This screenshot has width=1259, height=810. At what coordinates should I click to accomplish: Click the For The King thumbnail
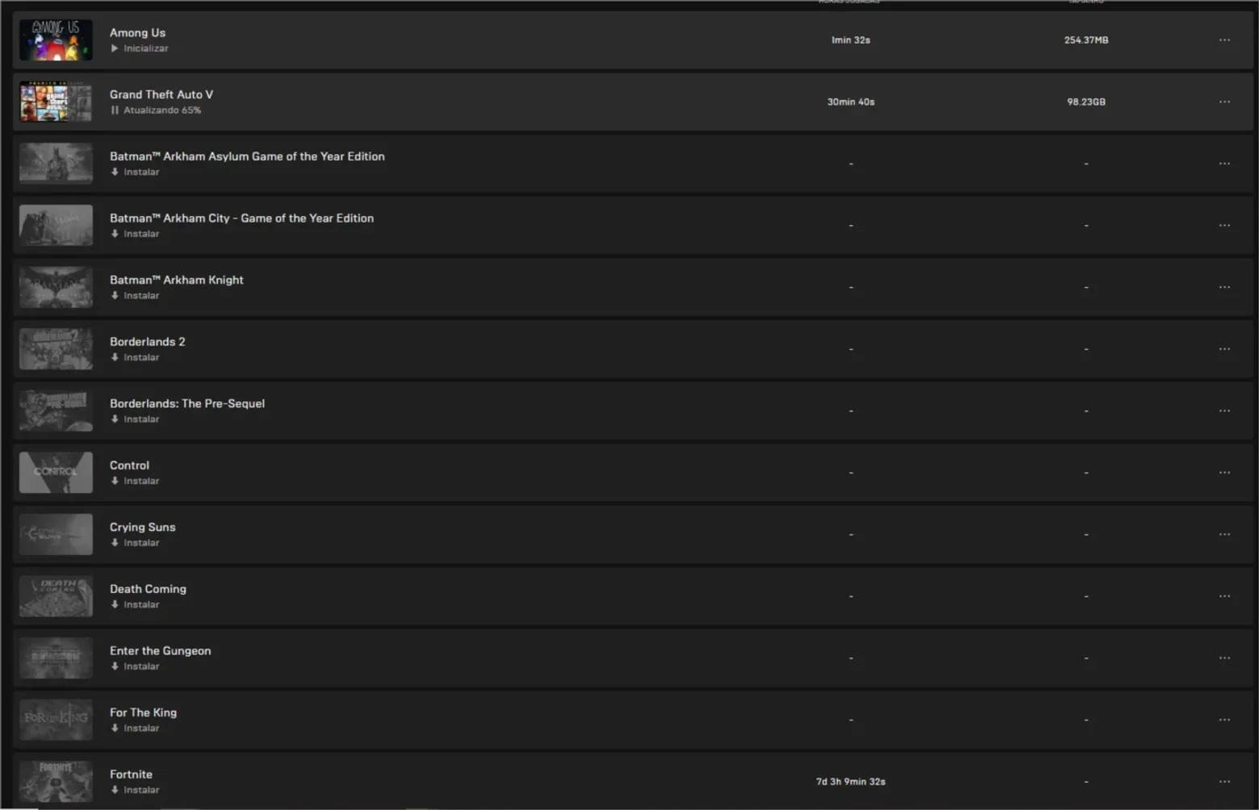(56, 720)
